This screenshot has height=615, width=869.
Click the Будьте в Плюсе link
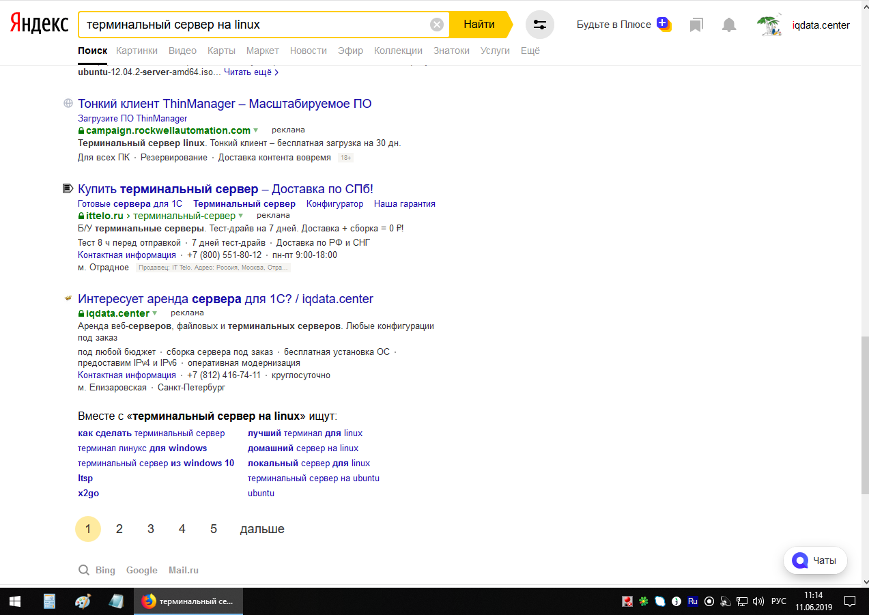[x=614, y=25]
